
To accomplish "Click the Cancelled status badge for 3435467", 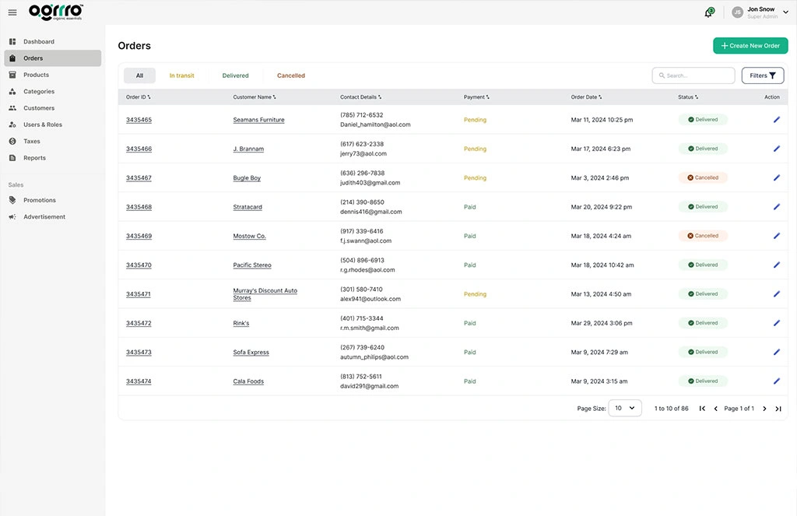I will [x=703, y=178].
